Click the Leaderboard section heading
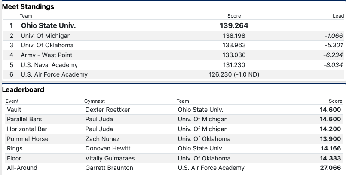The height and width of the screenshot is (175, 346). click(x=23, y=90)
